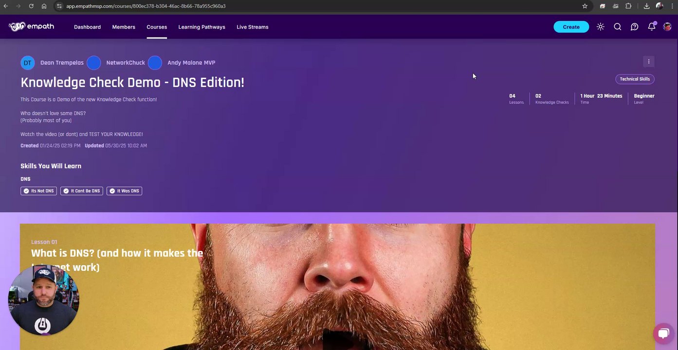Bookmark page with star icon
This screenshot has width=678, height=350.
pyautogui.click(x=585, y=6)
